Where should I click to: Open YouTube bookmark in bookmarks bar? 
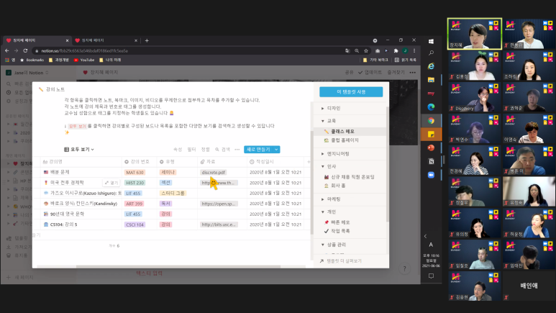click(84, 60)
